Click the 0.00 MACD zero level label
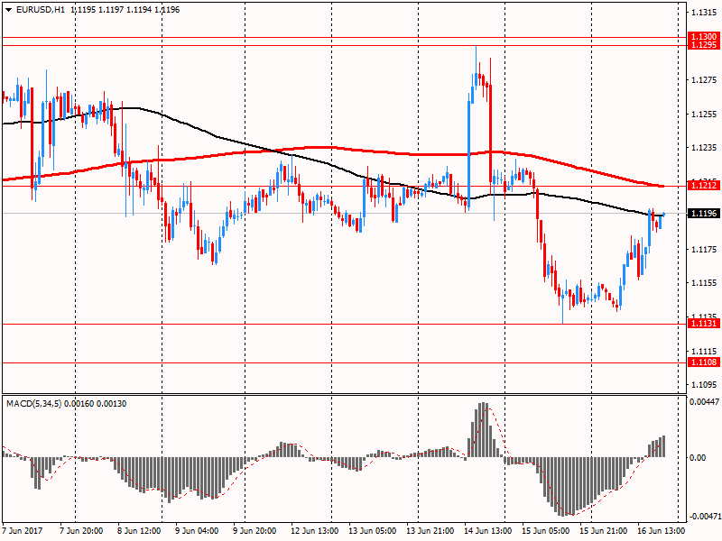 [698, 458]
